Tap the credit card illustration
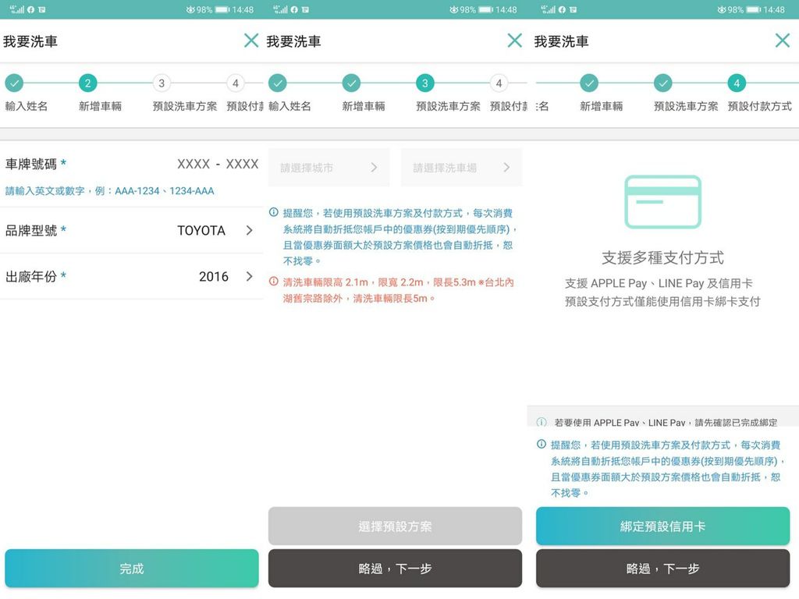 [663, 202]
